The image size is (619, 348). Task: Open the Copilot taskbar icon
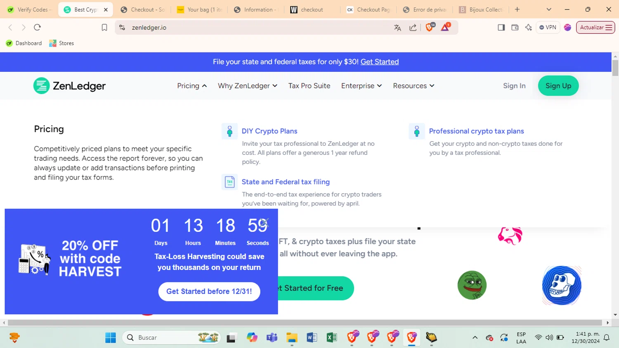pyautogui.click(x=252, y=338)
